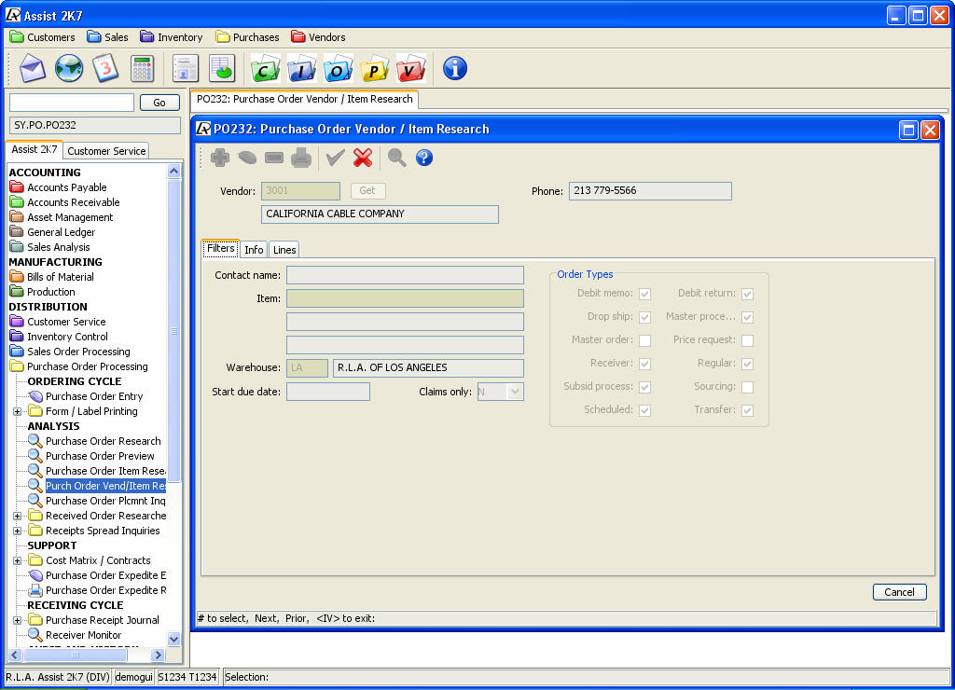Screen dimensions: 955x690
Task: Click the red X cancel icon
Action: [363, 158]
